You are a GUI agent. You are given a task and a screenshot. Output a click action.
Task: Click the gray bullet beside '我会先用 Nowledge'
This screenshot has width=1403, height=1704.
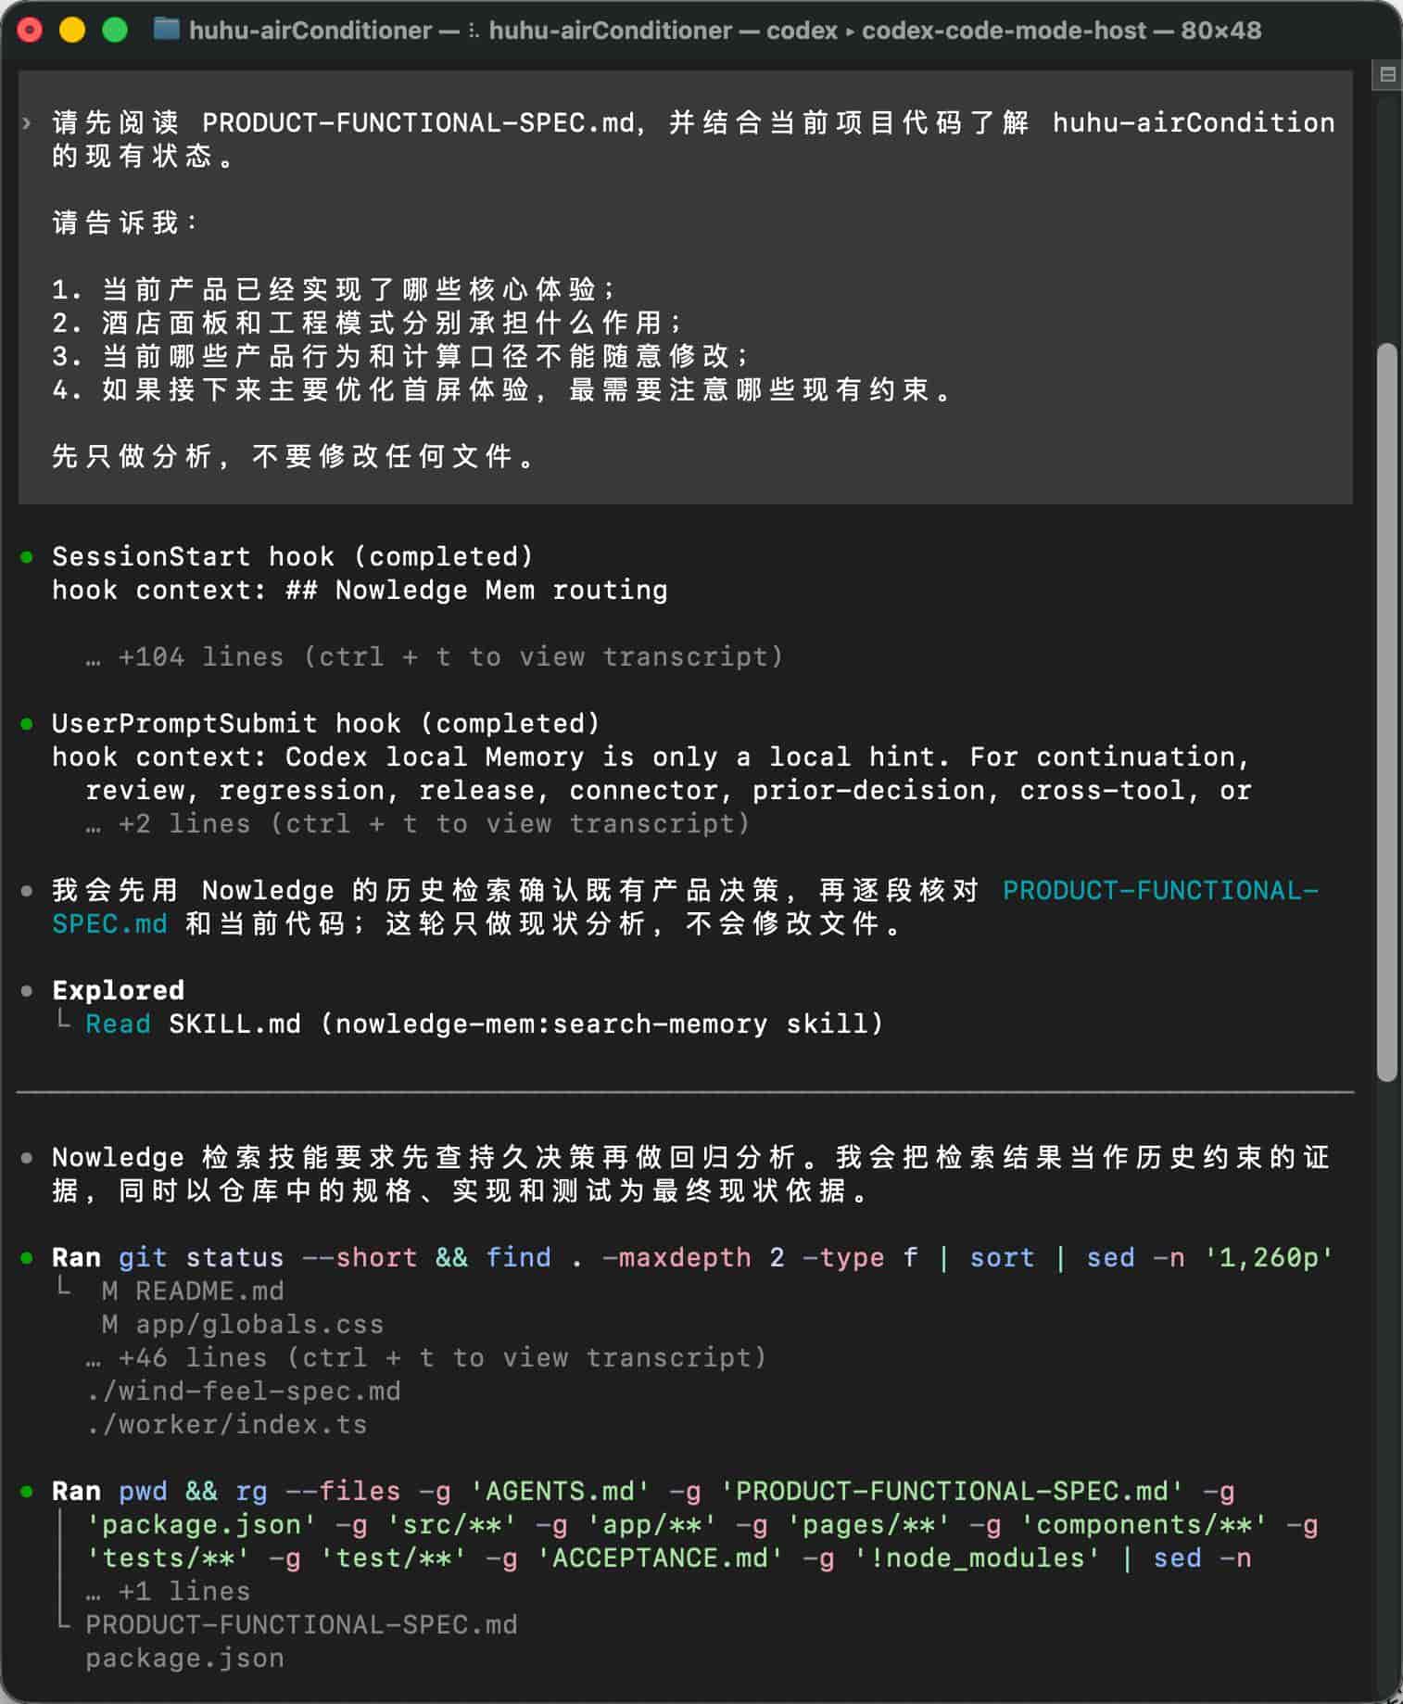[x=27, y=891]
